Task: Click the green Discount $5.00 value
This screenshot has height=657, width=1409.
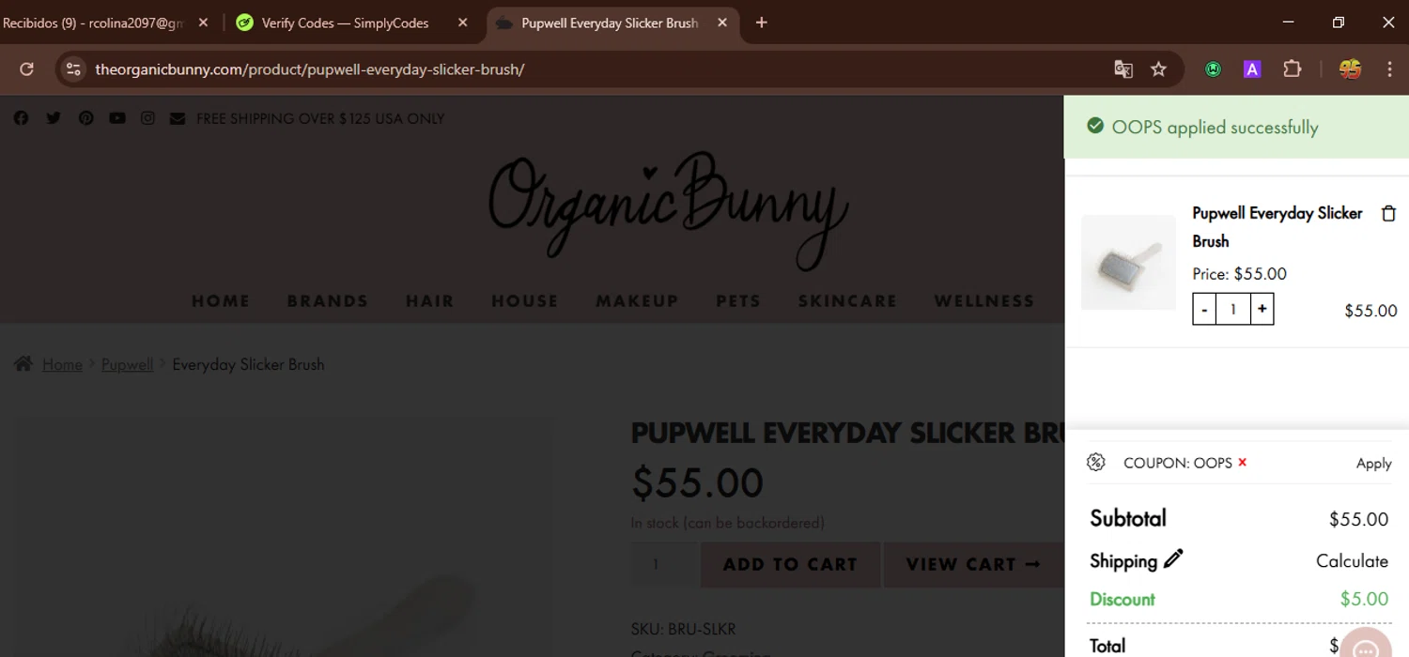Action: pyautogui.click(x=1364, y=599)
